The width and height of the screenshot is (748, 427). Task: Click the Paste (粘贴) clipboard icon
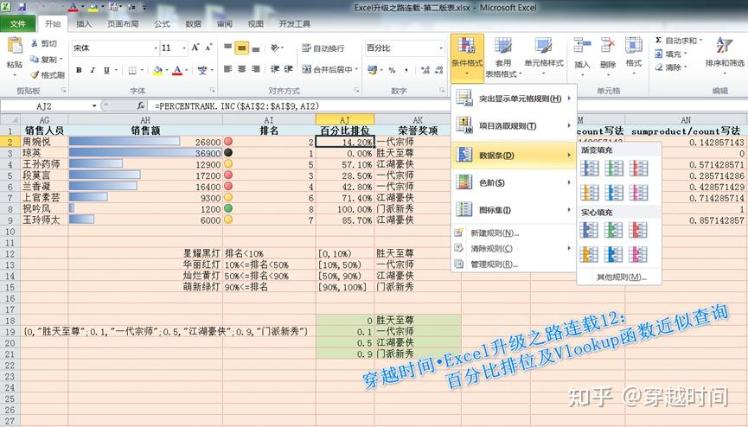tap(15, 47)
